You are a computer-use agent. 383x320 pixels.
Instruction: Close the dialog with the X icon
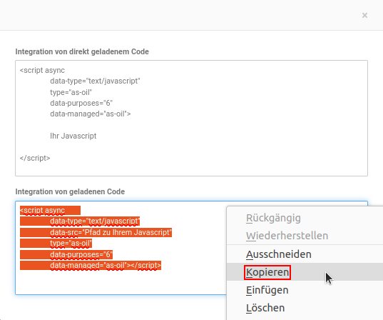(x=364, y=16)
